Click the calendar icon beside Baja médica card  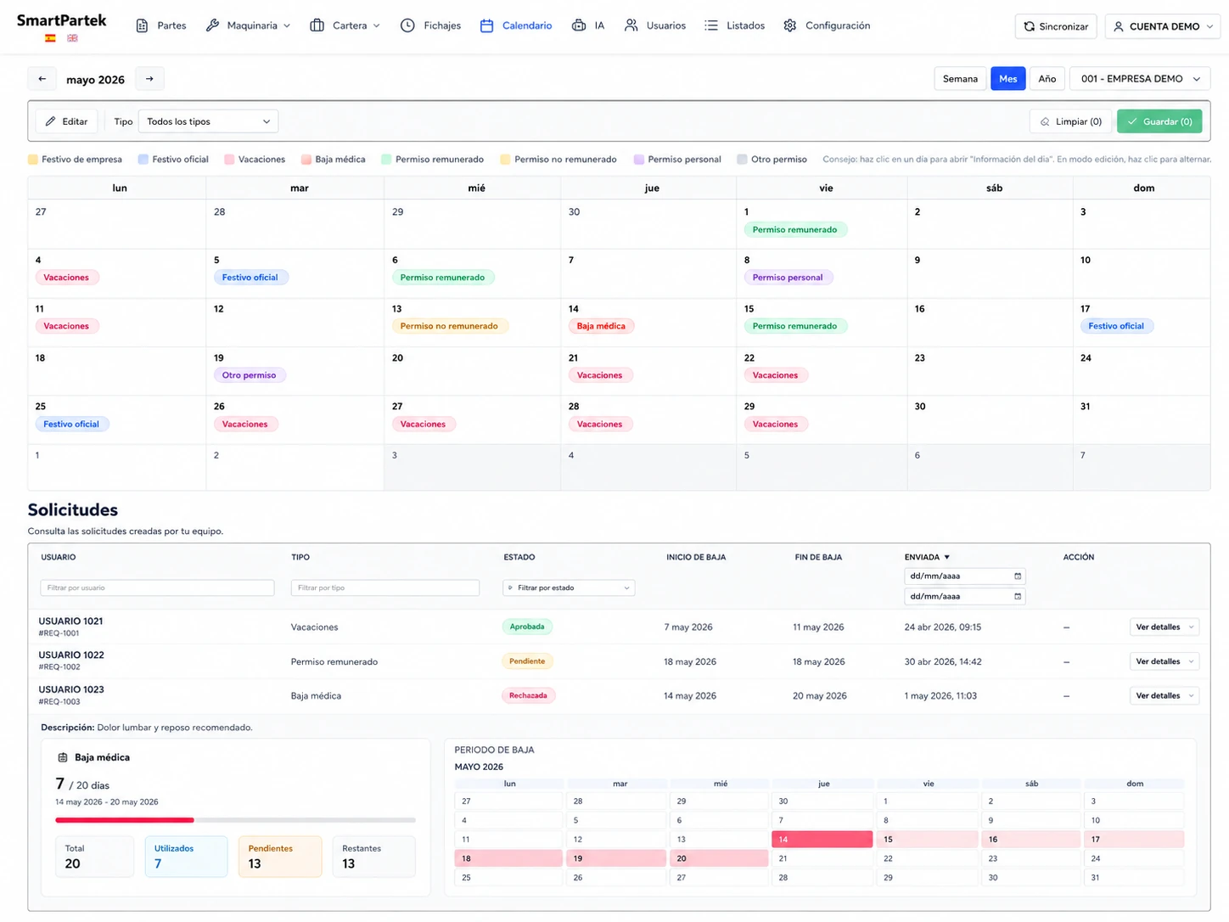click(x=63, y=757)
